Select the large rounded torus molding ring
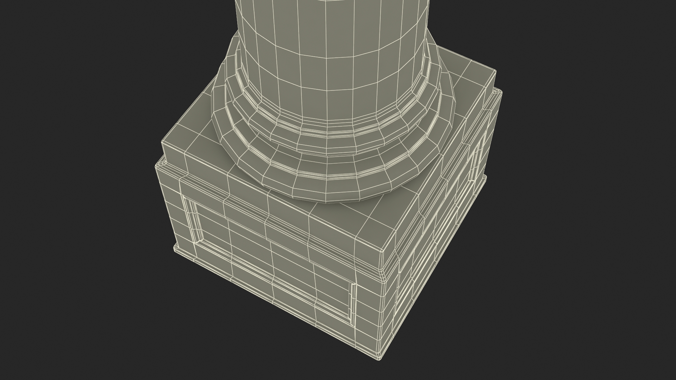The width and height of the screenshot is (676, 380). (x=327, y=186)
